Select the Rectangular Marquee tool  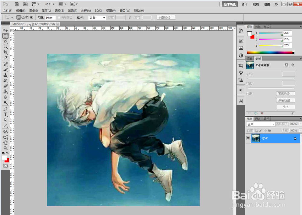(x=5, y=36)
